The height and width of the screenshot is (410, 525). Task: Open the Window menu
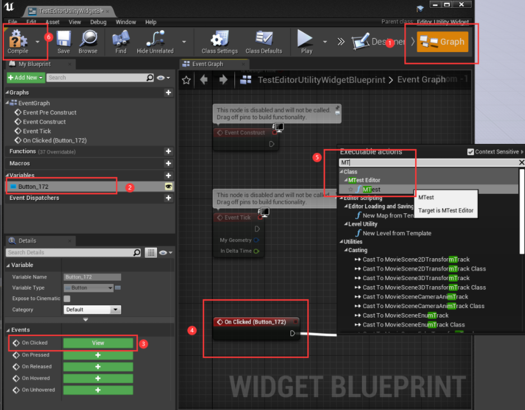point(126,22)
